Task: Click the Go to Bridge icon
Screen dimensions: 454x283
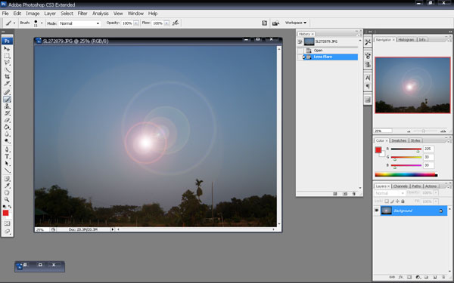Action: click(275, 23)
